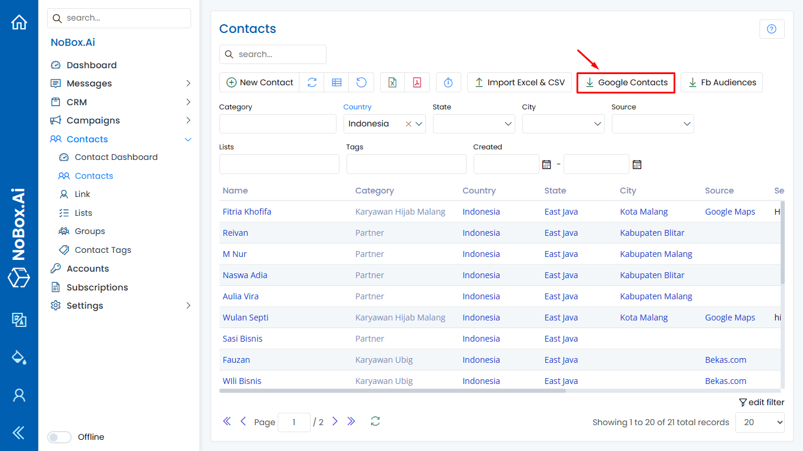Image resolution: width=803 pixels, height=451 pixels.
Task: Click the timer icon in the toolbar
Action: point(448,82)
